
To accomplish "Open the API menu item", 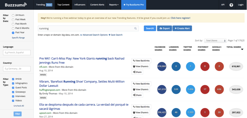I will tap(223, 5).
